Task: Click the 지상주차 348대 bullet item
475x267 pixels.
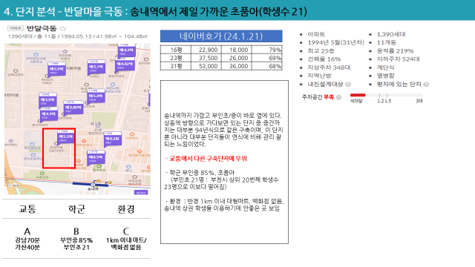Action: (329, 67)
